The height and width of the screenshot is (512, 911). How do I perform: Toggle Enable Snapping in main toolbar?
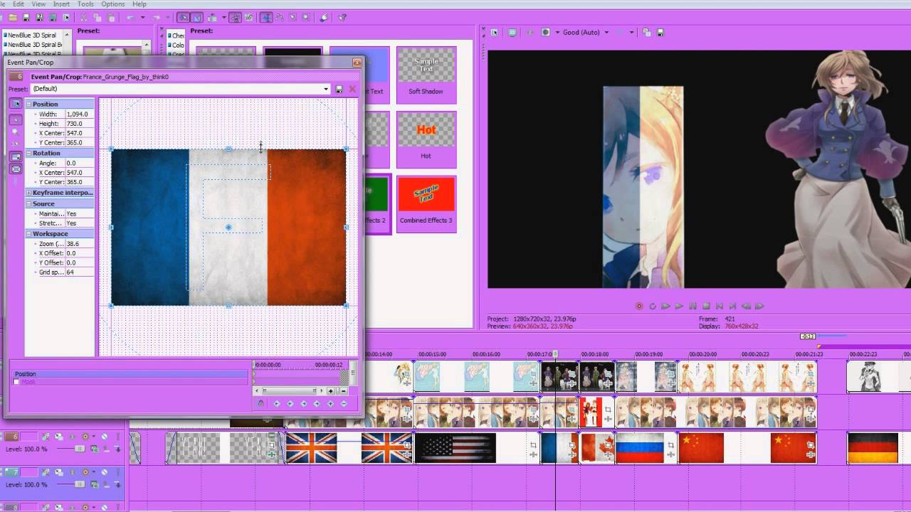click(183, 17)
